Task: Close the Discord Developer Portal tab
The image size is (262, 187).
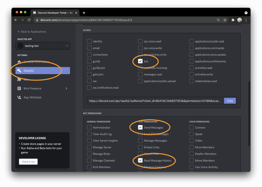Action: click(x=76, y=13)
